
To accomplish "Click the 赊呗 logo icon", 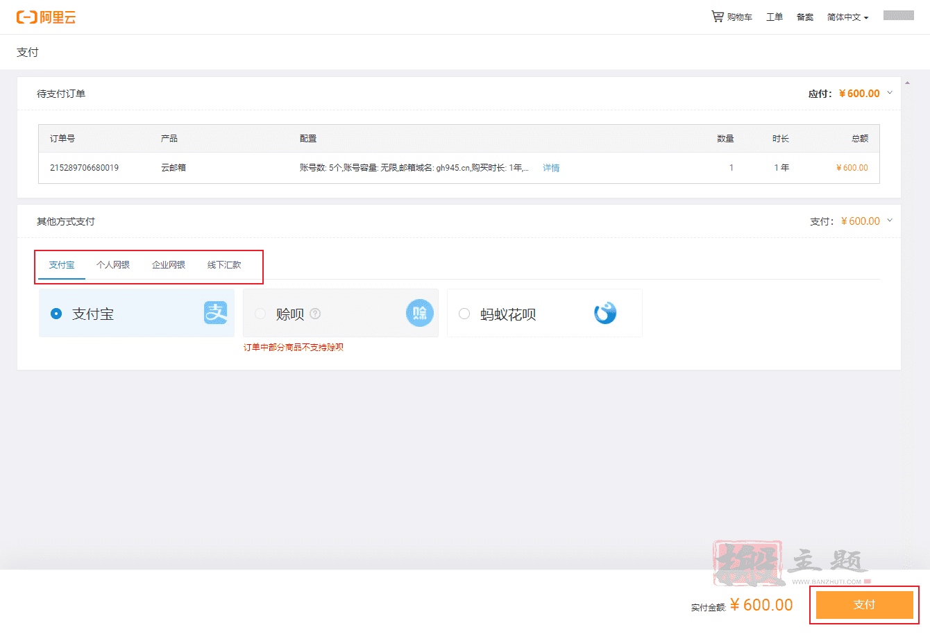I will [x=420, y=314].
